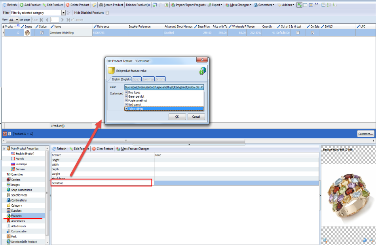Image resolution: width=376 pixels, height=245 pixels.
Task: Click the page number input field
Action: [55, 20]
